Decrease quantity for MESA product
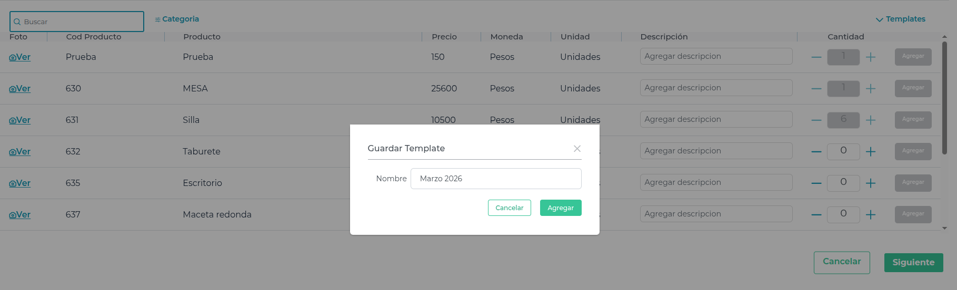The height and width of the screenshot is (290, 957). coord(816,89)
